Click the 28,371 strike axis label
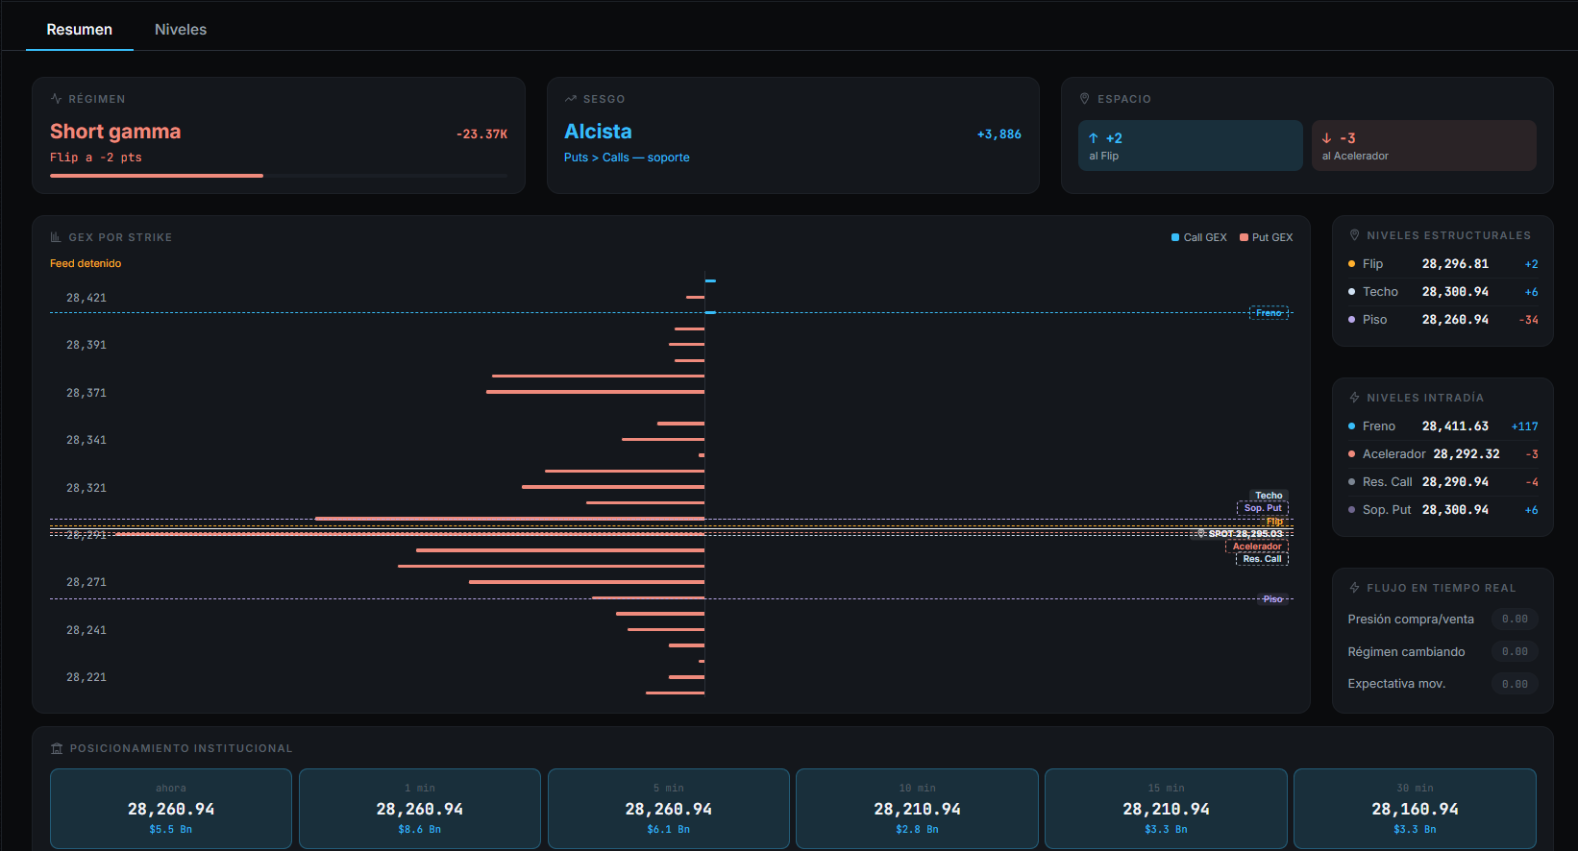The image size is (1578, 851). [86, 393]
